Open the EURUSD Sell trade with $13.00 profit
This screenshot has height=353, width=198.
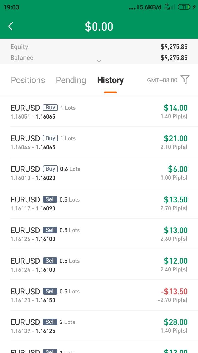pos(99,234)
